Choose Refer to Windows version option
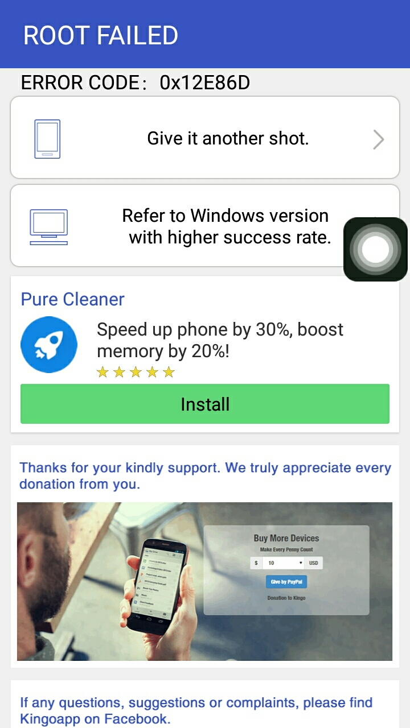 [205, 226]
